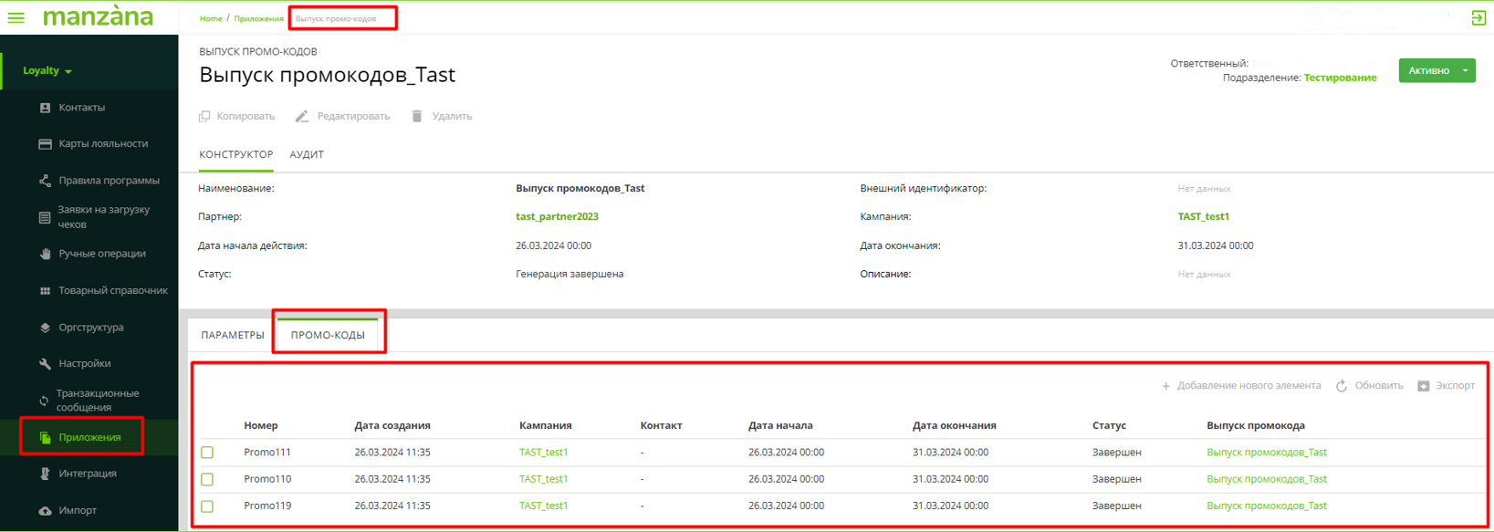Click the Copy (Копировать) icon
1494x532 pixels.
204,116
